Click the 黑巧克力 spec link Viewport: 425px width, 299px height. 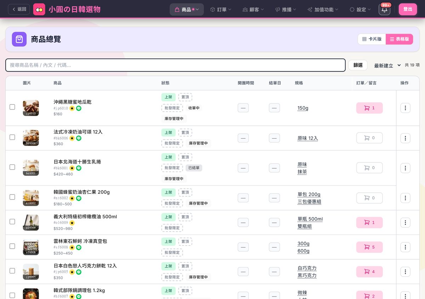307,276
